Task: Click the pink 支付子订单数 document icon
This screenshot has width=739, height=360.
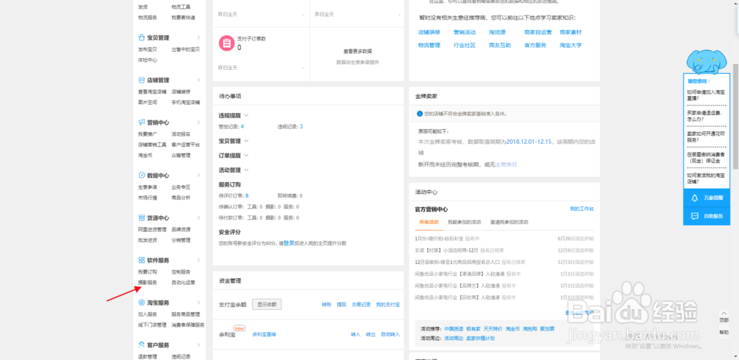Action: (x=227, y=43)
